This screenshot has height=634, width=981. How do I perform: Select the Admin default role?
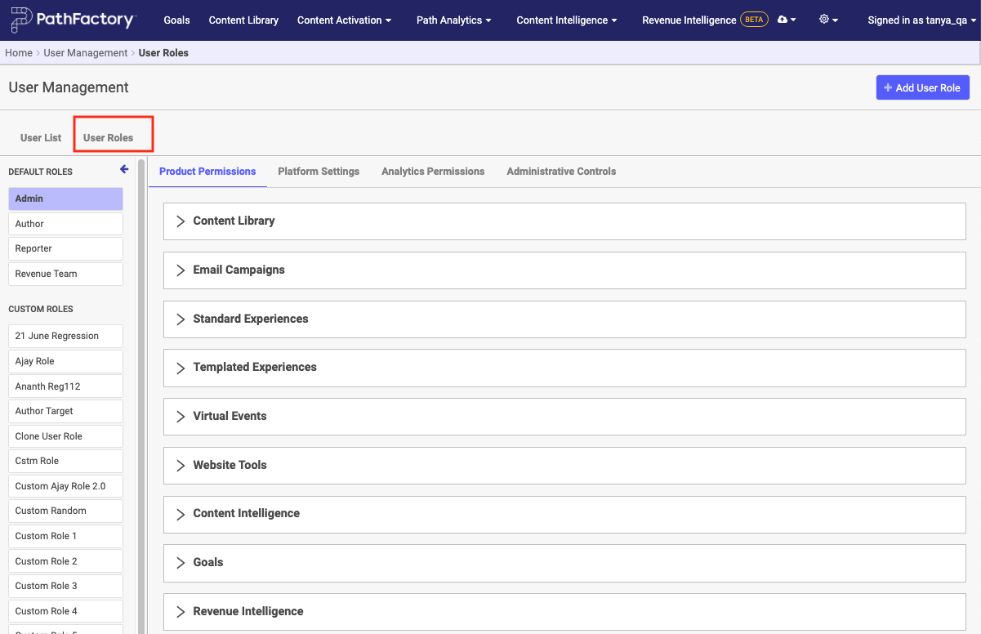click(65, 199)
